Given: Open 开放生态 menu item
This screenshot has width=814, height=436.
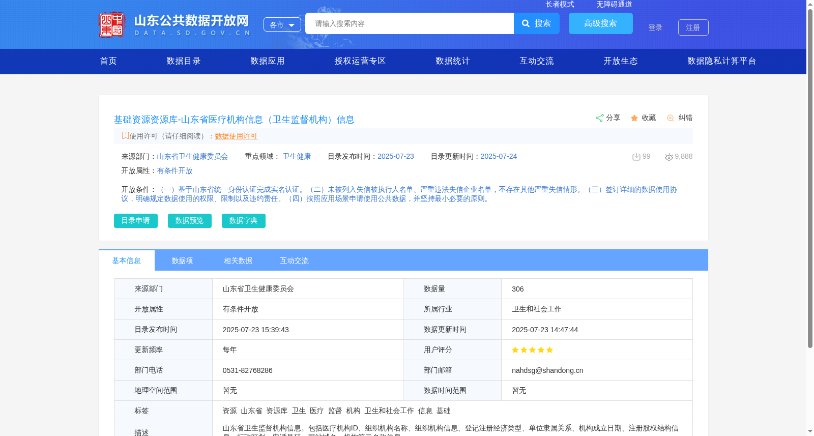Looking at the screenshot, I should click(621, 61).
